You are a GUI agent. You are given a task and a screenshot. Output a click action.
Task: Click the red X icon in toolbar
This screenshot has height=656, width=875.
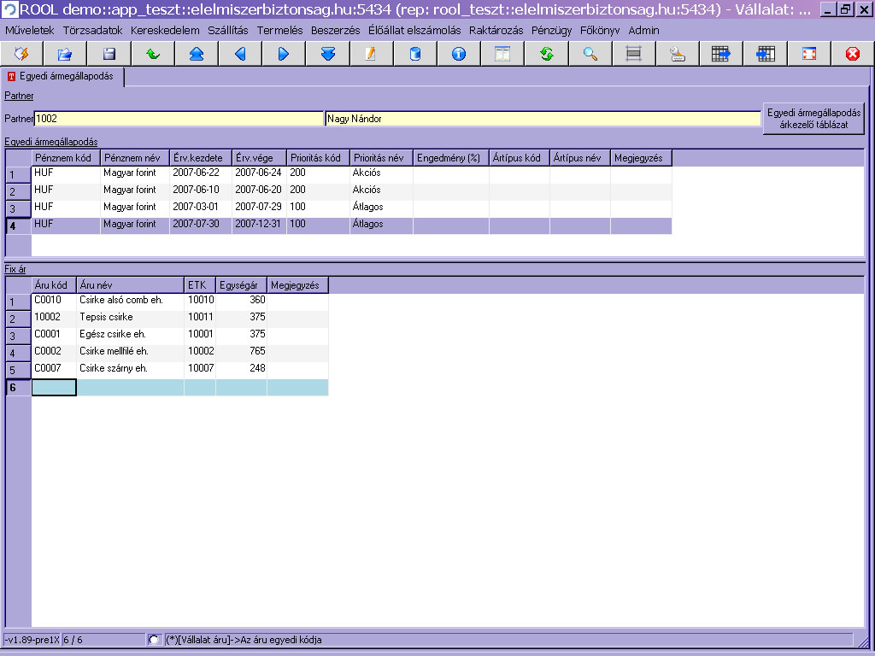pyautogui.click(x=852, y=54)
